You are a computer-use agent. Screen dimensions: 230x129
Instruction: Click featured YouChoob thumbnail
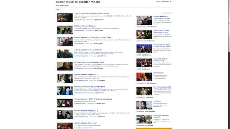pyautogui.click(x=144, y=105)
